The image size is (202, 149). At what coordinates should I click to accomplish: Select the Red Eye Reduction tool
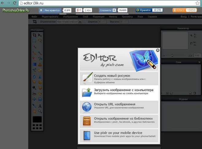[34, 94]
